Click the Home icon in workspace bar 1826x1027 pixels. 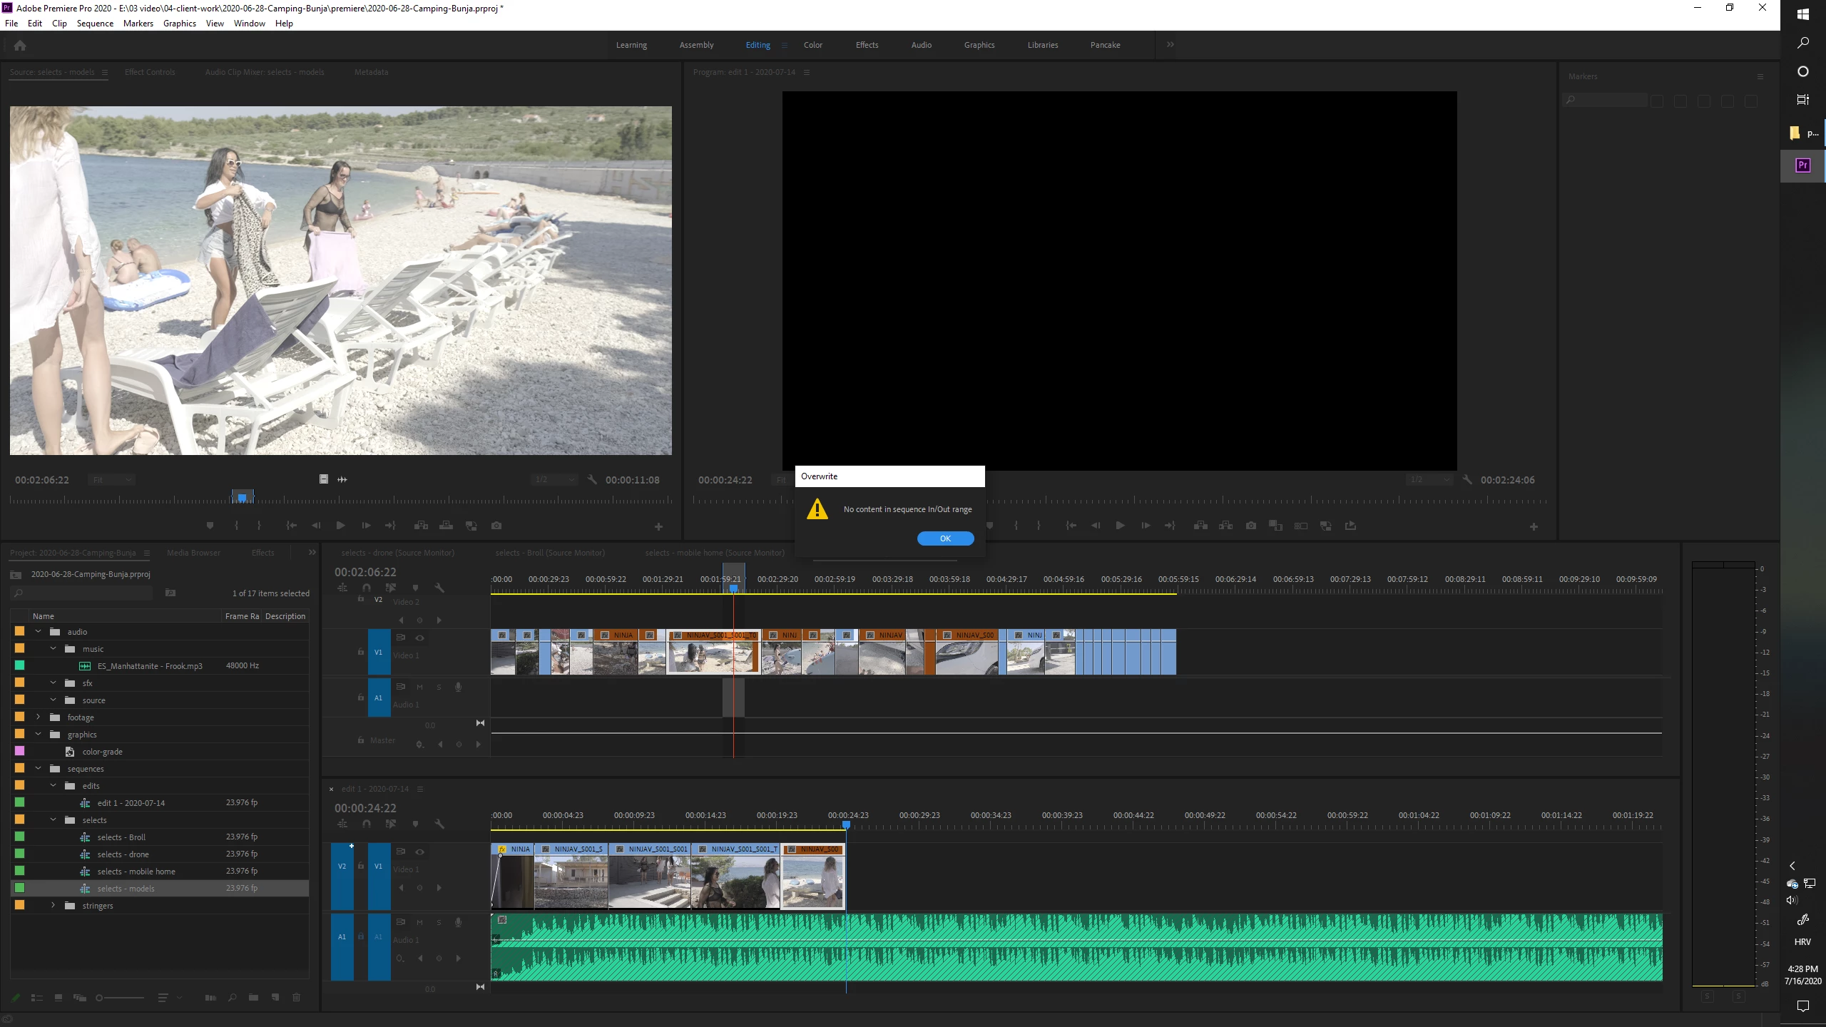(x=20, y=46)
